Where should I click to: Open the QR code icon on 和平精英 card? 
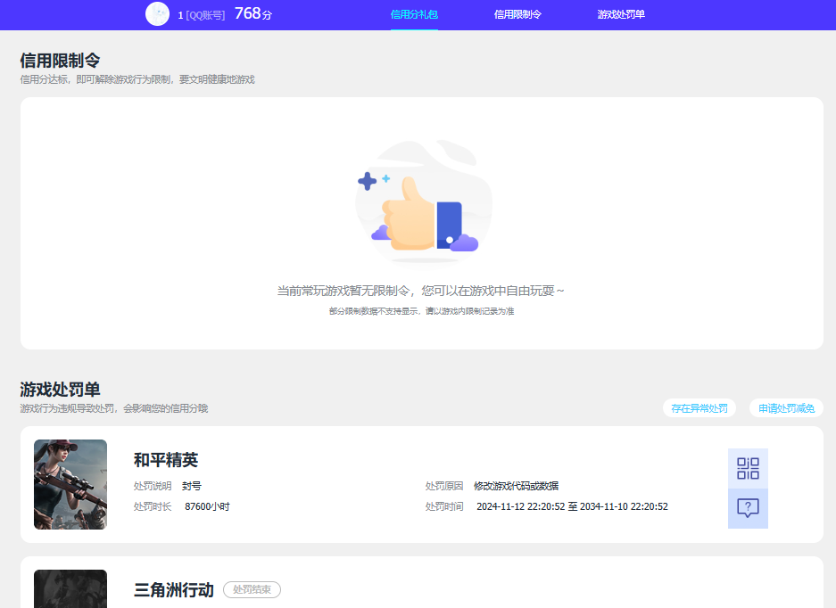pos(748,468)
